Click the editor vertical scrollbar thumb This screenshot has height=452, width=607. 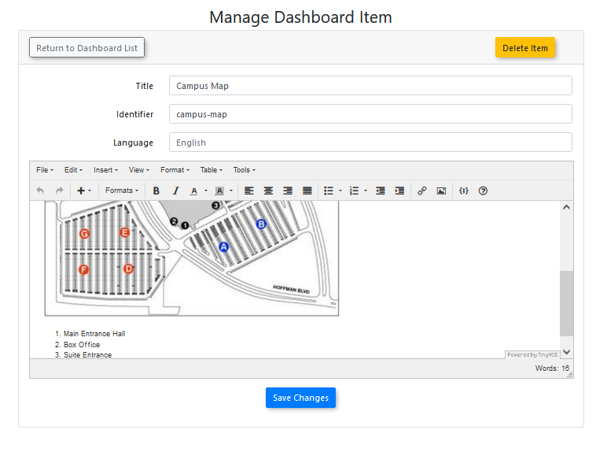[566, 303]
